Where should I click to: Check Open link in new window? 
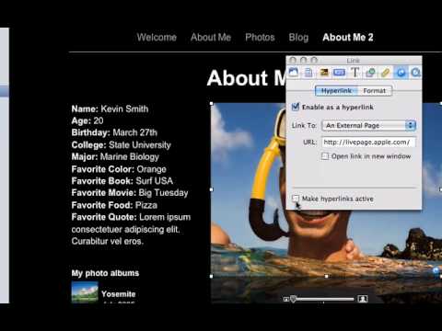click(x=325, y=156)
